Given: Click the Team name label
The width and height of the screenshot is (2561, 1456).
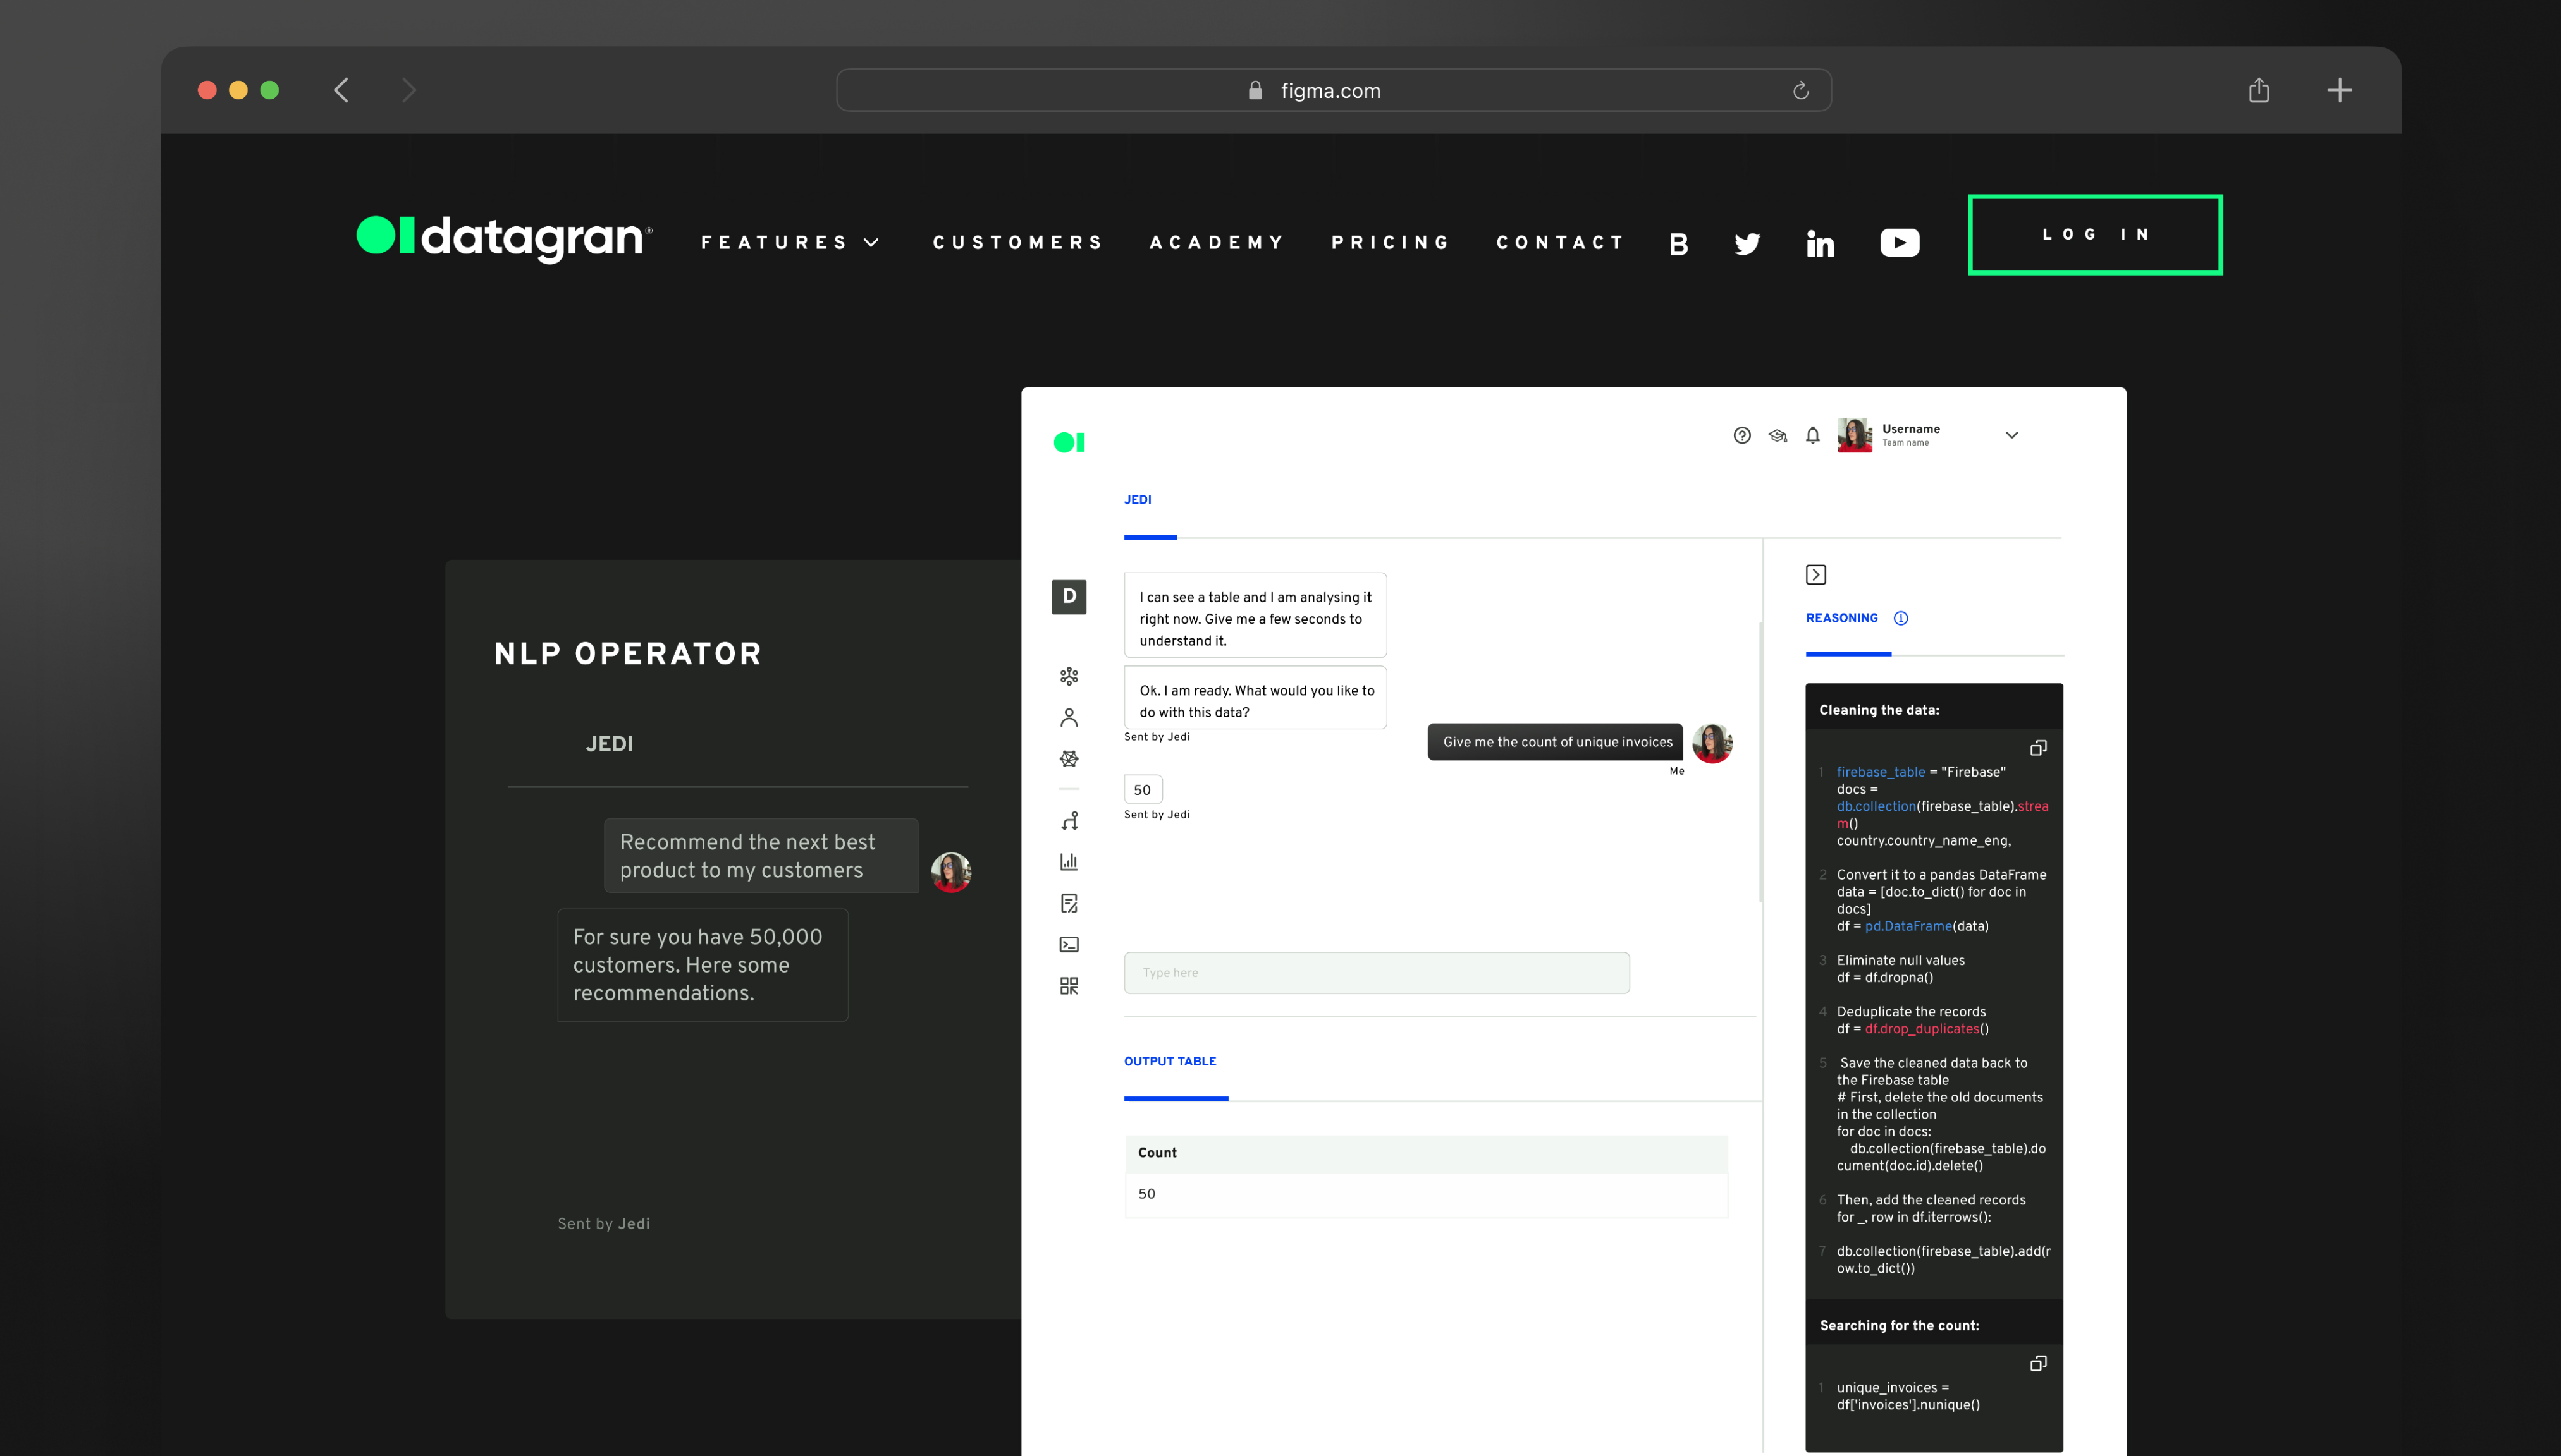Looking at the screenshot, I should 1906,443.
